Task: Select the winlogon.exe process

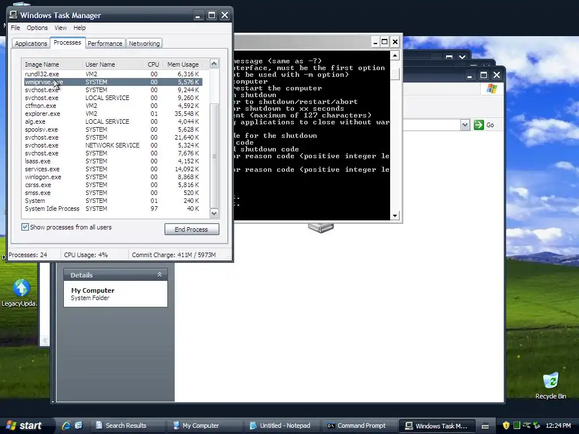Action: click(113, 177)
